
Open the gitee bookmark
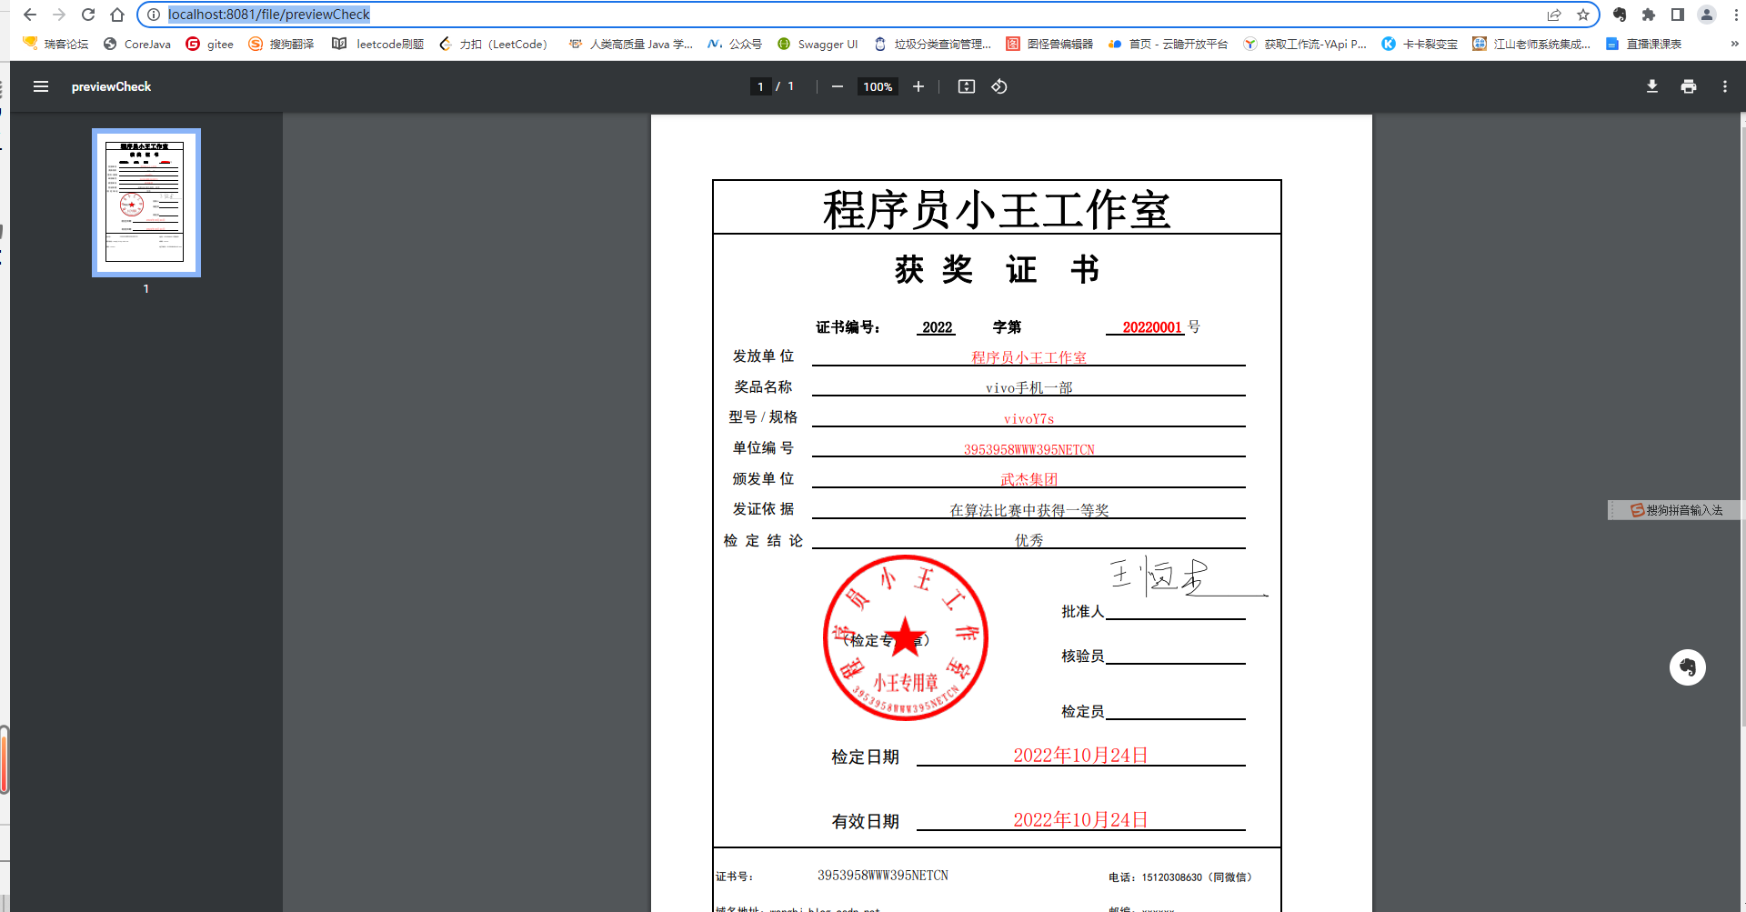tap(210, 44)
